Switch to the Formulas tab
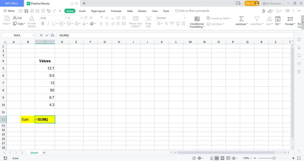 [116, 11]
